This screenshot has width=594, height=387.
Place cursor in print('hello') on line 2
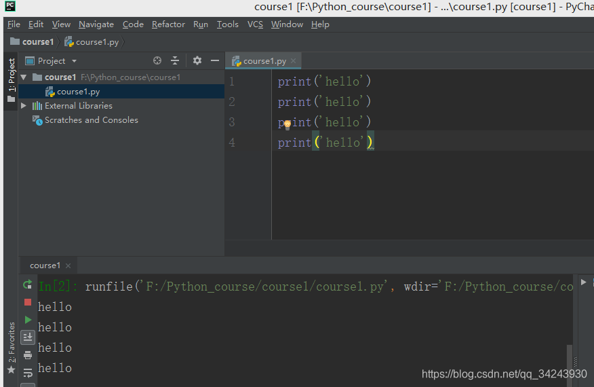[324, 102]
